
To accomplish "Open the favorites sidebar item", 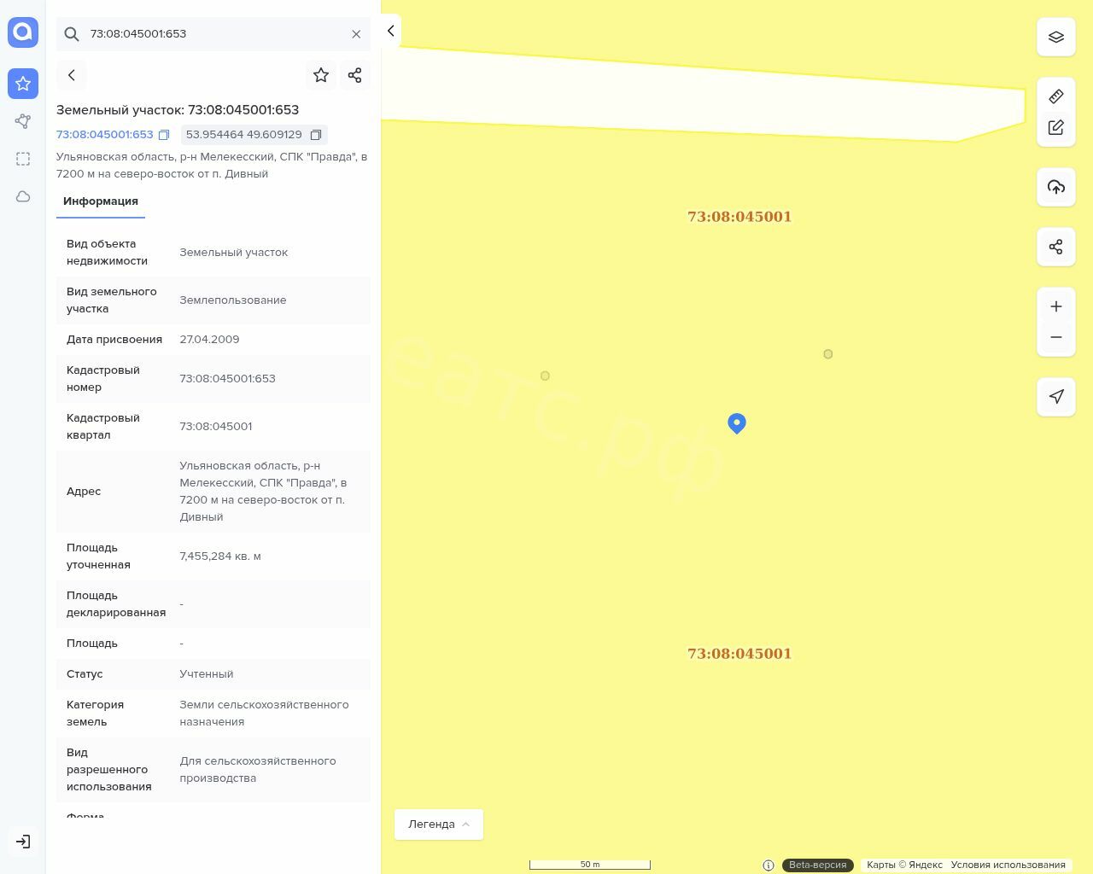I will [x=23, y=84].
